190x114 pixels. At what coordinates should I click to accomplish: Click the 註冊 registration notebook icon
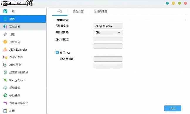click(5, 110)
